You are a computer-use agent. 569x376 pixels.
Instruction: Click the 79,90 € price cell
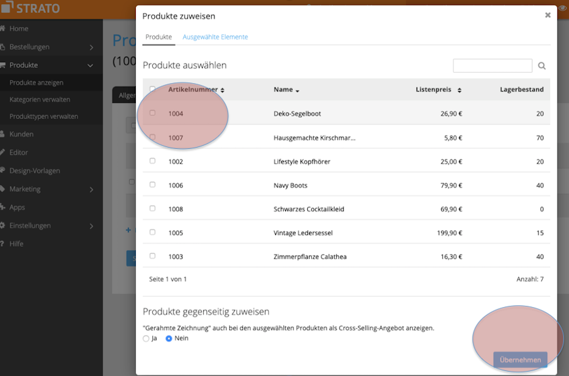coord(452,186)
